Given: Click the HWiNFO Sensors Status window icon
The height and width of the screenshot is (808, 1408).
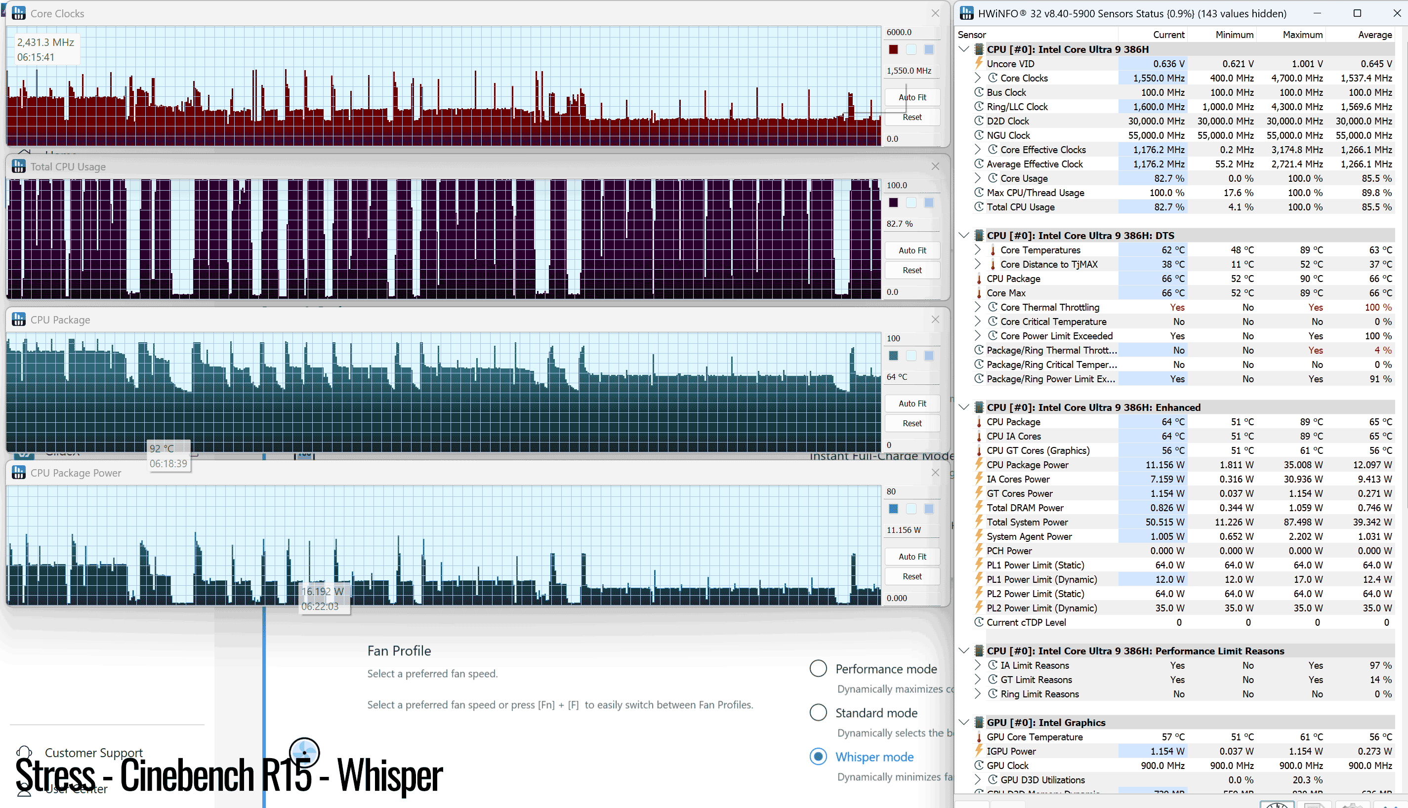Looking at the screenshot, I should pyautogui.click(x=966, y=13).
